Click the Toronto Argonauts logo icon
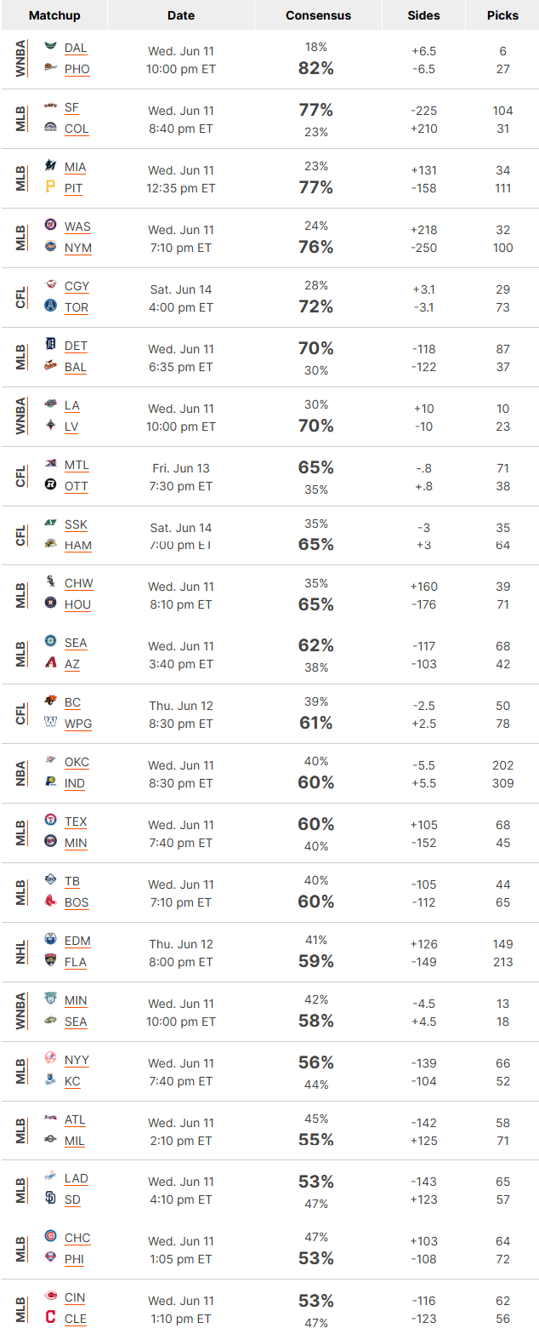The width and height of the screenshot is (539, 1334). (50, 306)
